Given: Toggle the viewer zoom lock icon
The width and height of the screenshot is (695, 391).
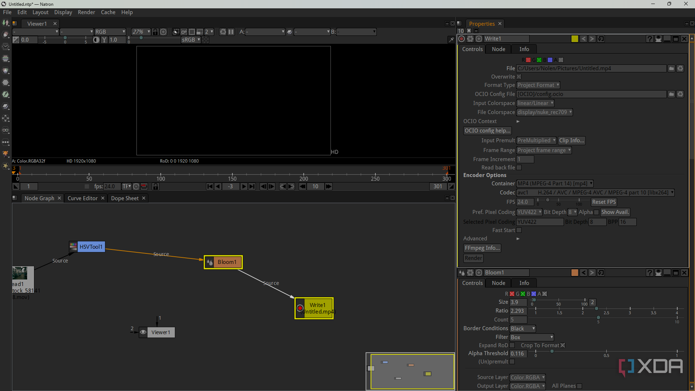Looking at the screenshot, I should [x=155, y=32].
